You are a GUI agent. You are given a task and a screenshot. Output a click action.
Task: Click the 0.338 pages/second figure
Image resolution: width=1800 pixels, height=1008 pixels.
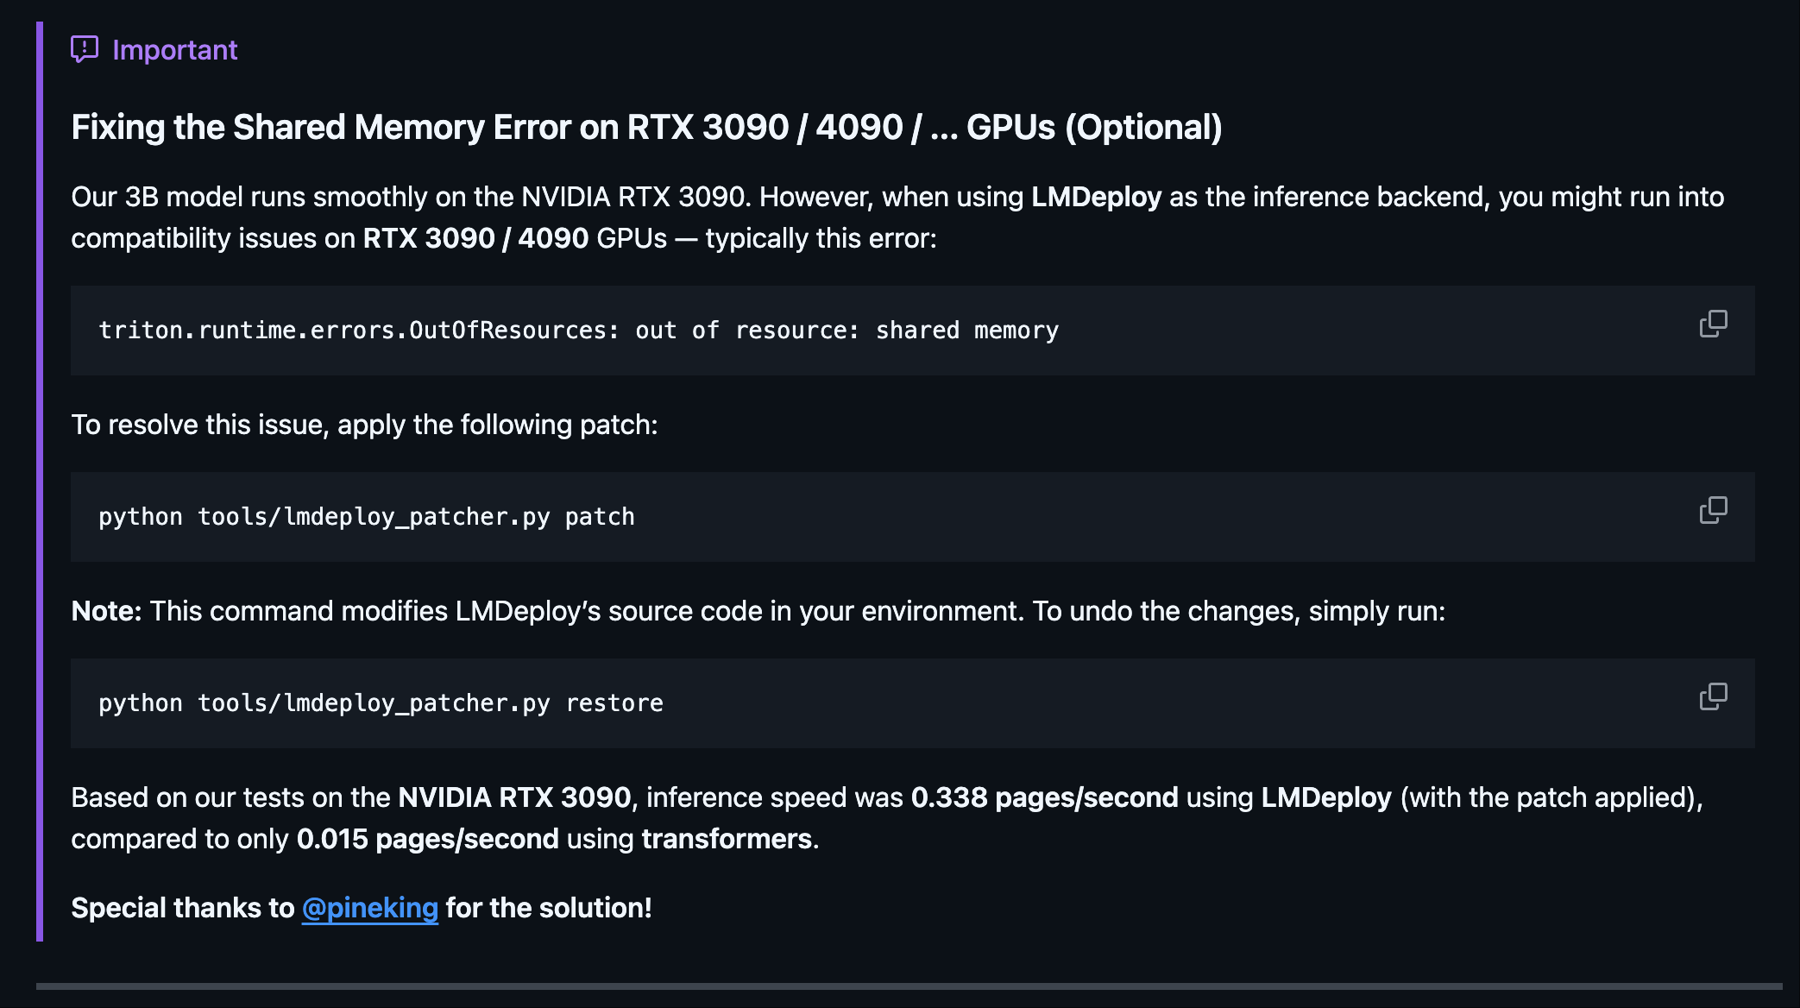[x=1044, y=797]
